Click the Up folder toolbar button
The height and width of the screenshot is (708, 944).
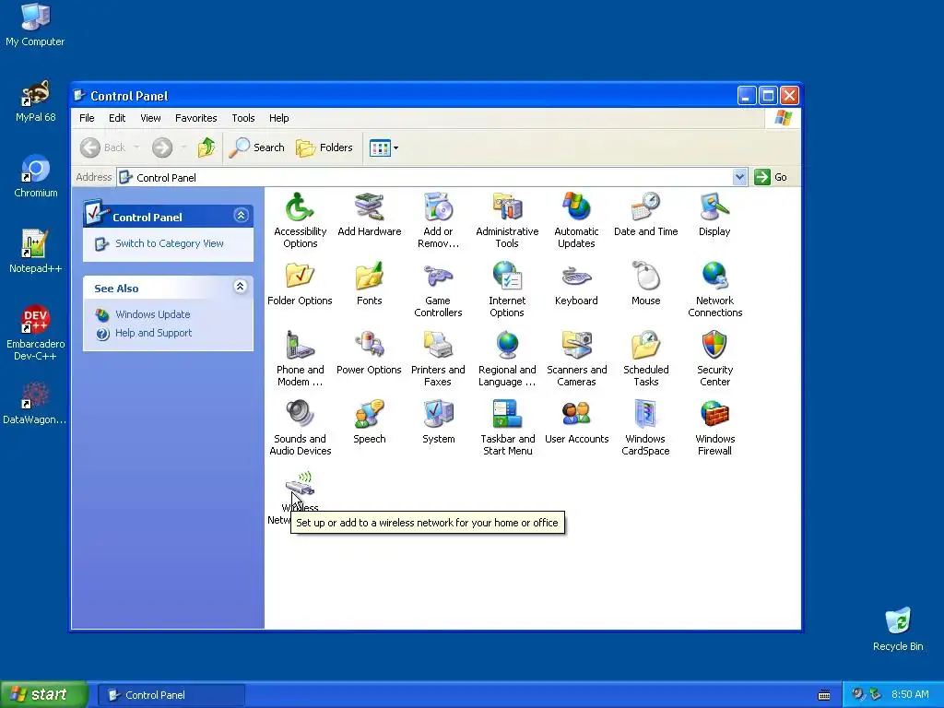(206, 147)
